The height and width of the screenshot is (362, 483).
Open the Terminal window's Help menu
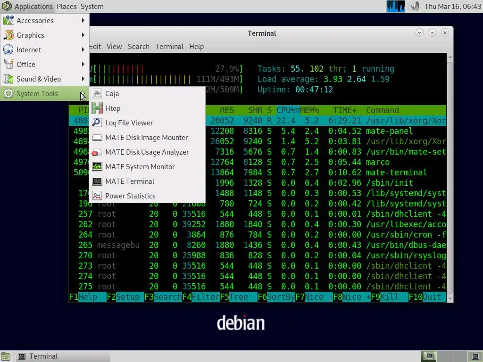(x=196, y=47)
